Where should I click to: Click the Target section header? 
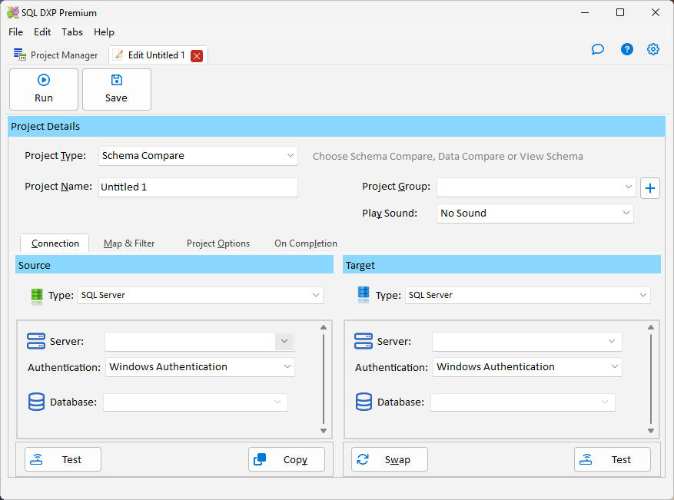click(502, 265)
